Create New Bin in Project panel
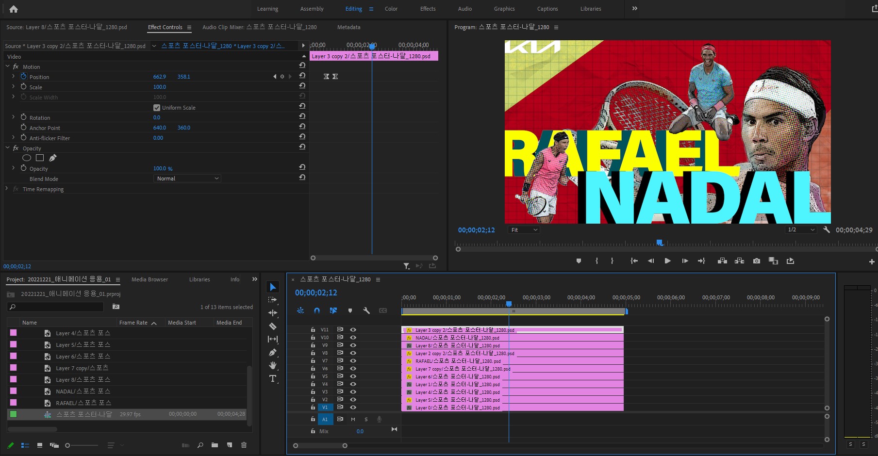Viewport: 878px width, 456px height. (215, 445)
